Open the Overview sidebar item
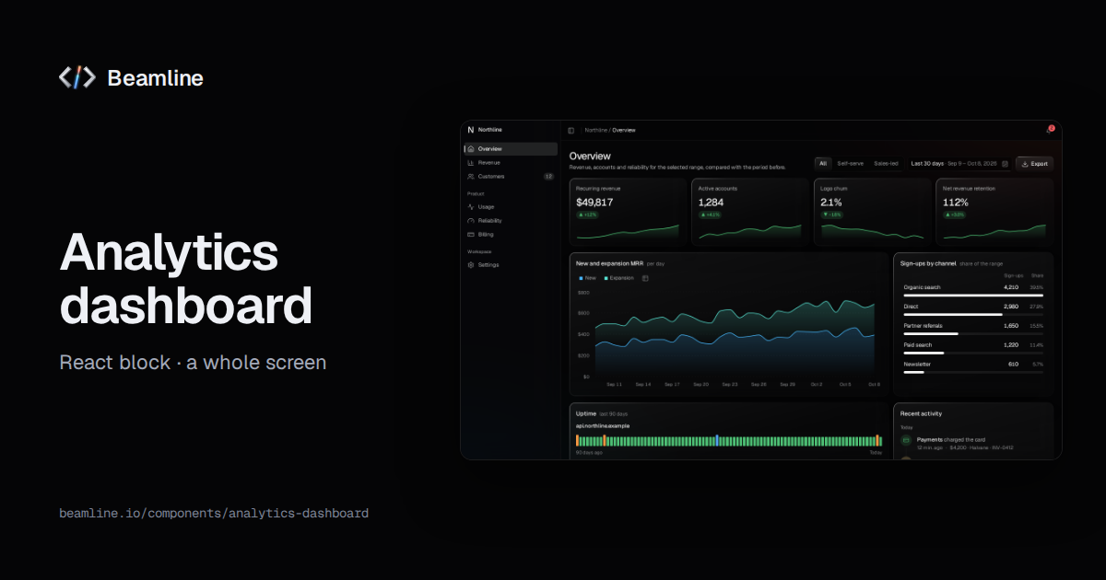This screenshot has width=1106, height=580. [512, 149]
